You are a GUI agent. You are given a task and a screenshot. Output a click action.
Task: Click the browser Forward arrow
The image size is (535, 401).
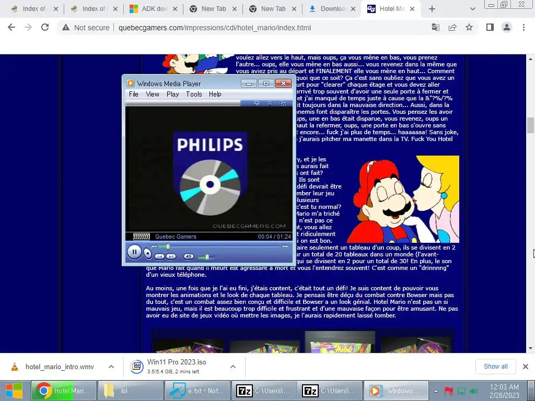tap(28, 27)
